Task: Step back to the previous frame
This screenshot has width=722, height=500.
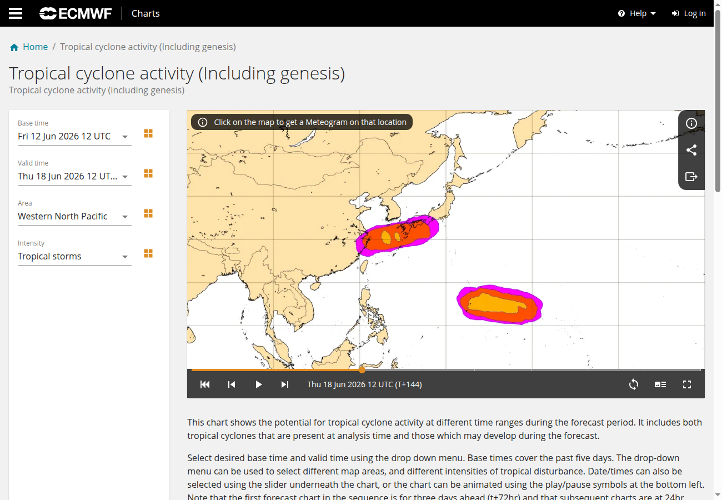Action: tap(232, 384)
